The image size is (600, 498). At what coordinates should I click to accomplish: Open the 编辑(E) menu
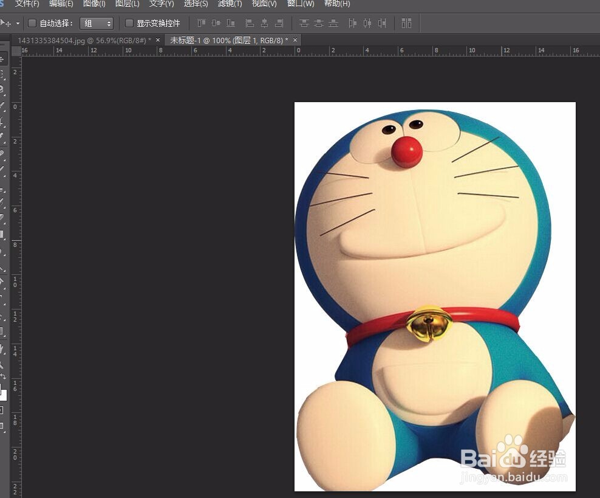pos(61,4)
